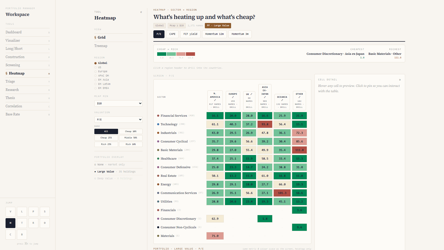Select EM EMEA region radio
The width and height of the screenshot is (444, 250).
click(96, 88)
